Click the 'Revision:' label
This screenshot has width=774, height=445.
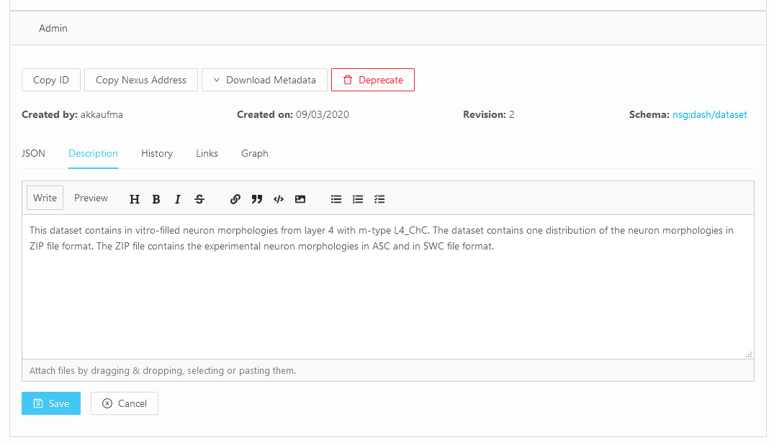(x=485, y=114)
